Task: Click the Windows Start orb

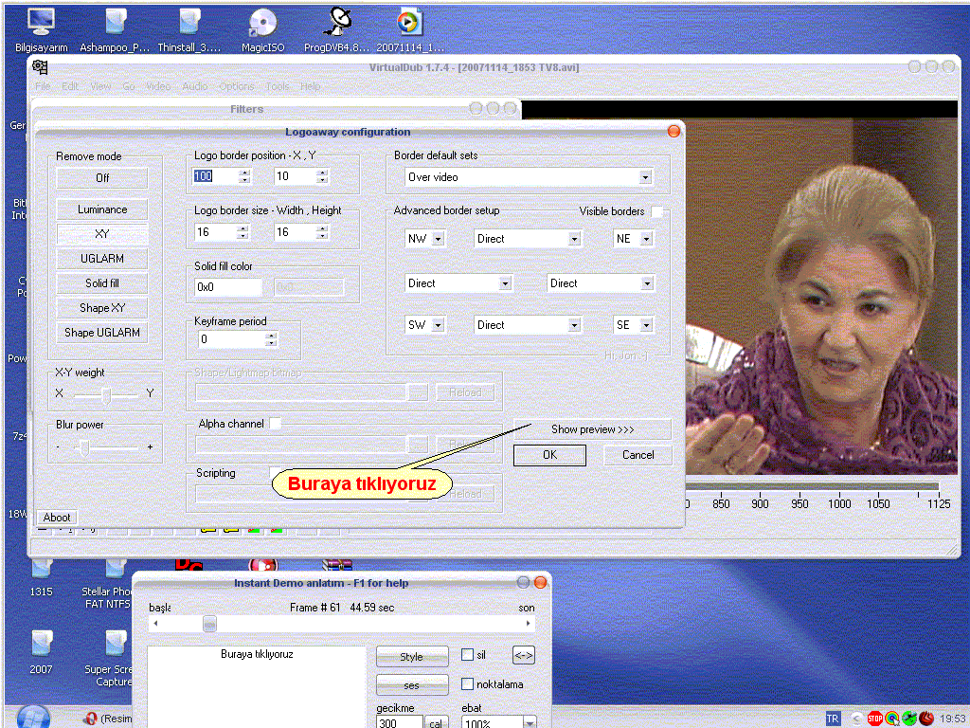Action: coord(33,717)
